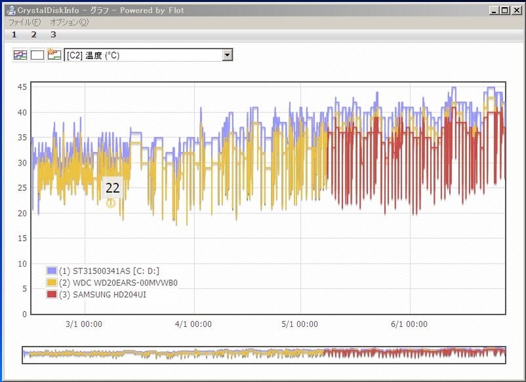Select disk tab 3

click(53, 35)
